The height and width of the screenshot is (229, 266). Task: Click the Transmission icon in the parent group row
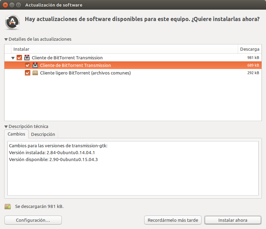coord(27,58)
